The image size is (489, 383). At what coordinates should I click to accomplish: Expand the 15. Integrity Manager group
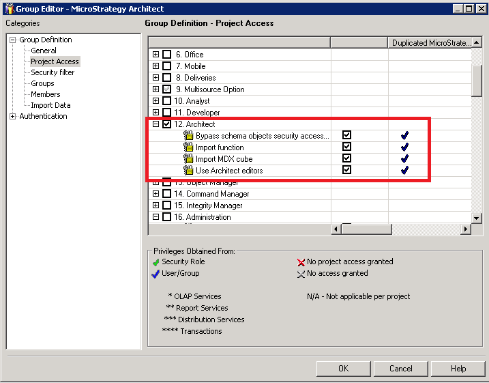(x=155, y=205)
